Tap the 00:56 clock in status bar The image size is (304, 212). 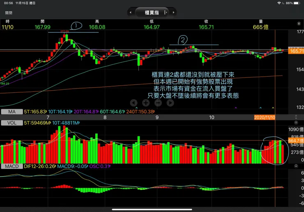coord(8,3)
